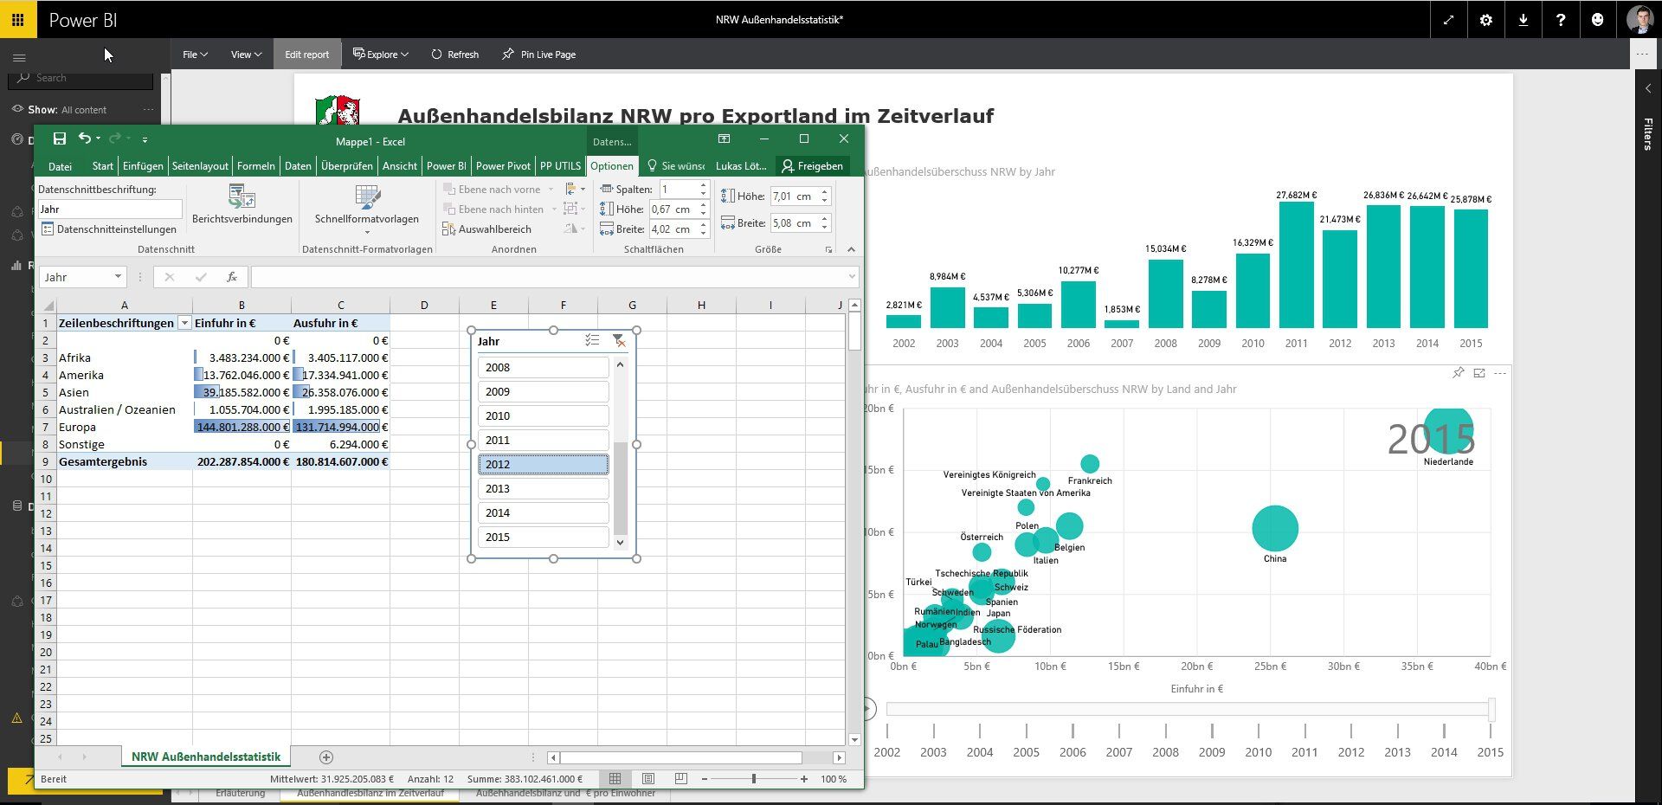The width and height of the screenshot is (1662, 805).
Task: Switch to page break preview in Excel
Action: (681, 779)
